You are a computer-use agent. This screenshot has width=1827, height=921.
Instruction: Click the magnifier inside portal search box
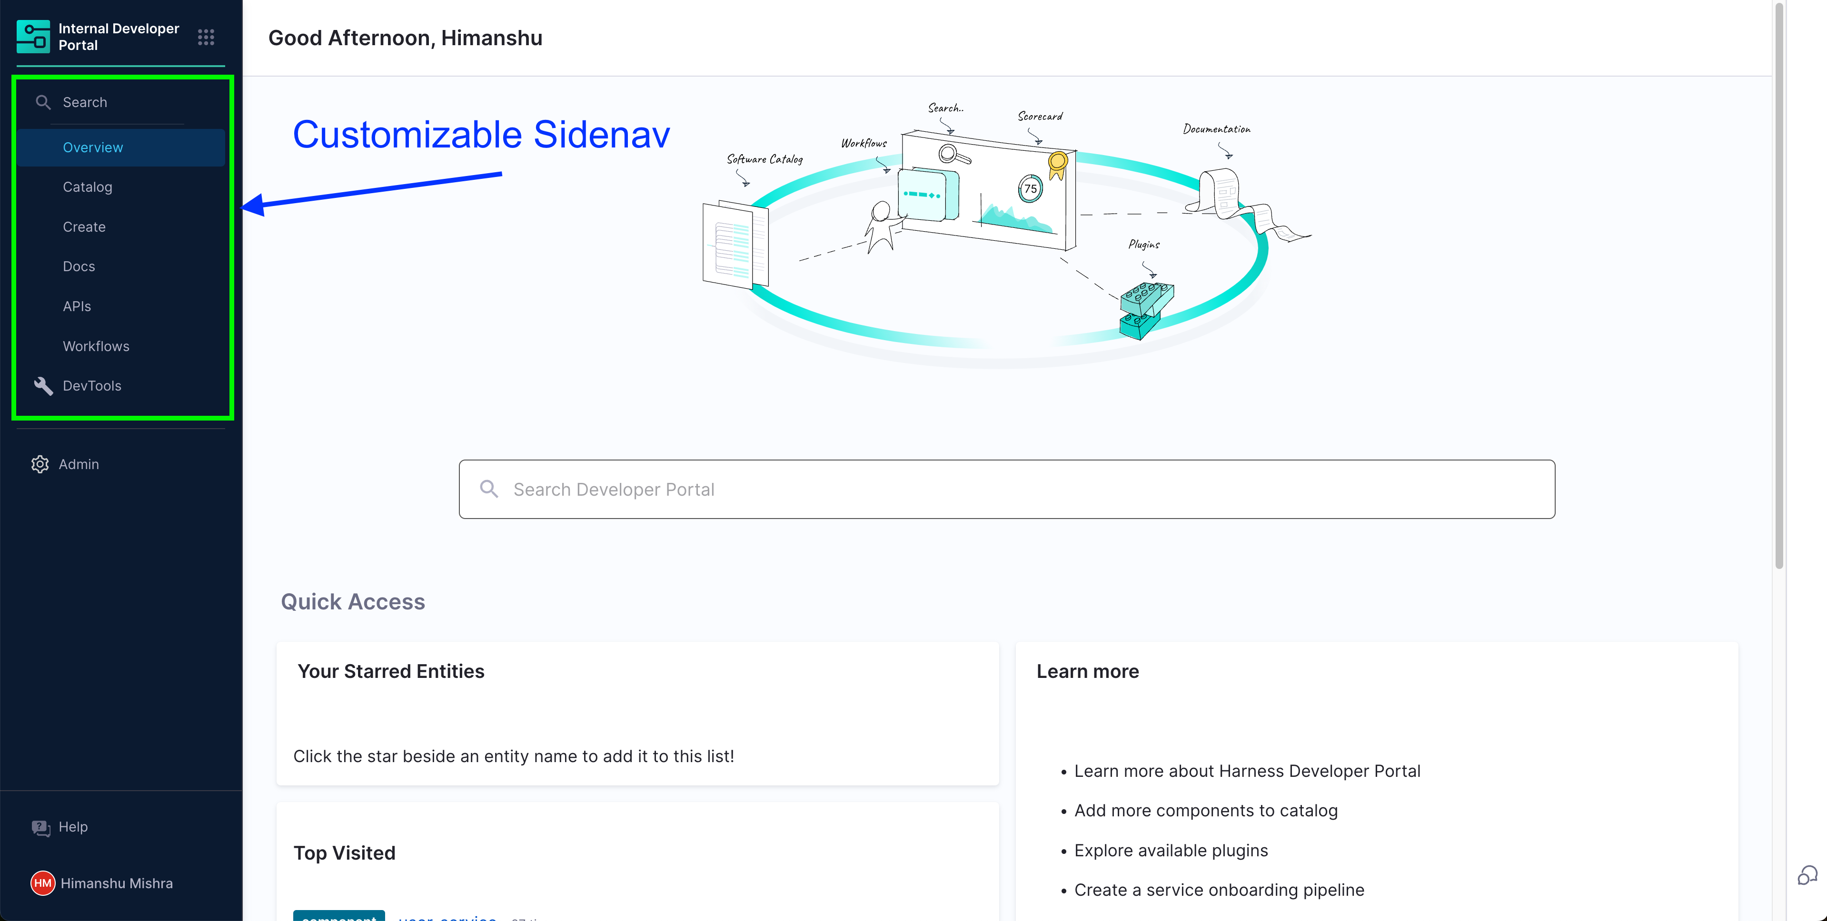(x=489, y=489)
